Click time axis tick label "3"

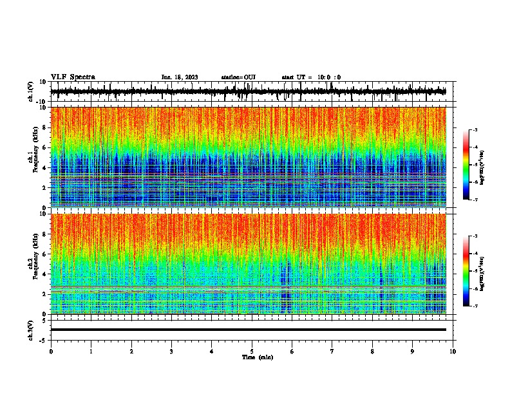click(x=171, y=352)
